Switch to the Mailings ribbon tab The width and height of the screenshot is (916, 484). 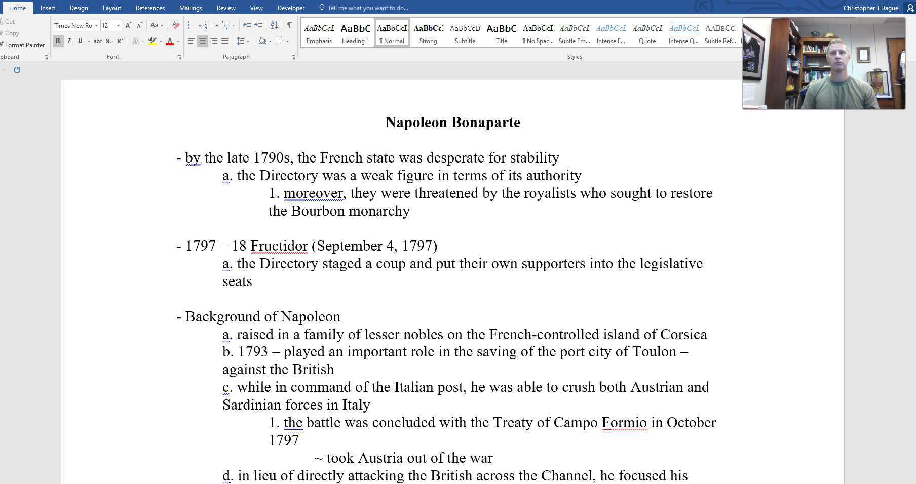click(190, 8)
